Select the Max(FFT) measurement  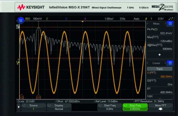click(x=160, y=39)
